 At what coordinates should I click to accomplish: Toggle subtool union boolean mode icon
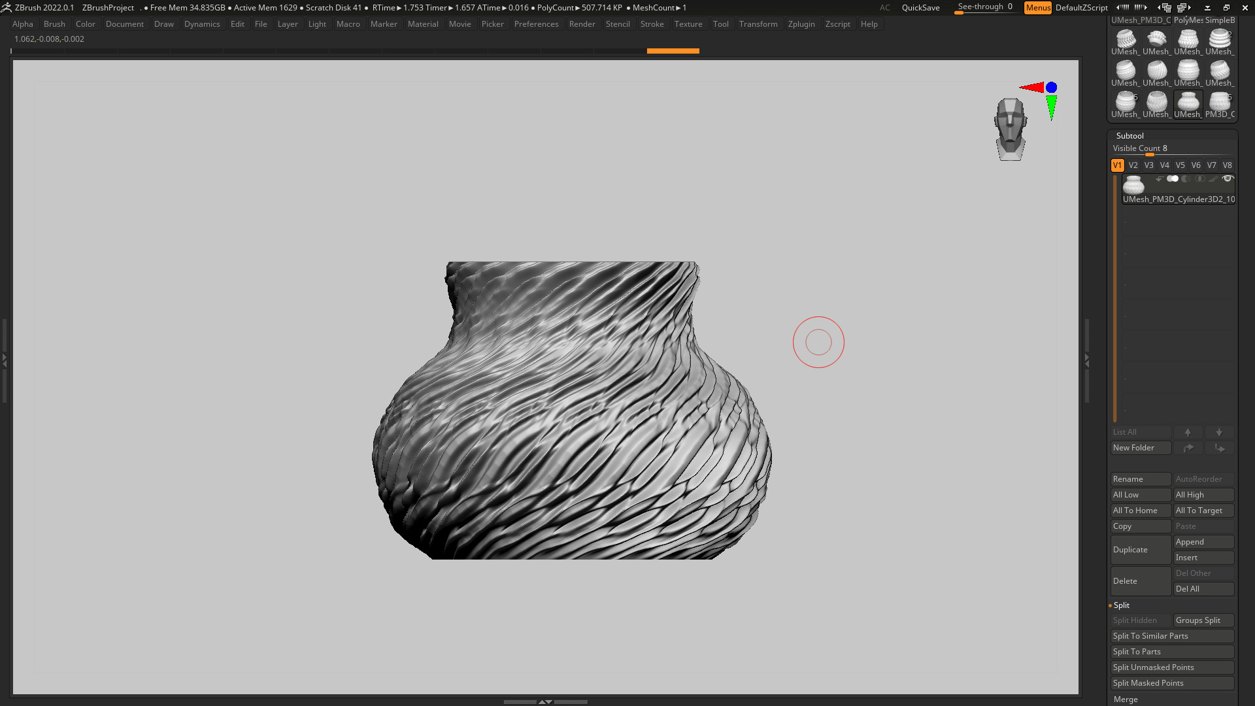(x=1173, y=178)
